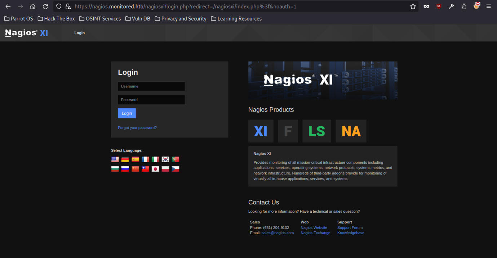Bookmark this page with the star icon

pos(413,6)
